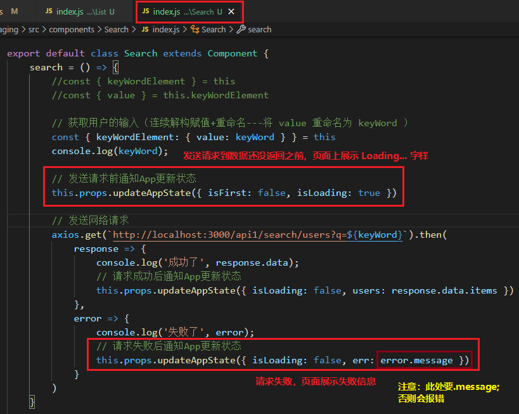Click 'keyWordElement' in the const destructuring line
Viewport: 519px width, 414px height.
coord(135,137)
